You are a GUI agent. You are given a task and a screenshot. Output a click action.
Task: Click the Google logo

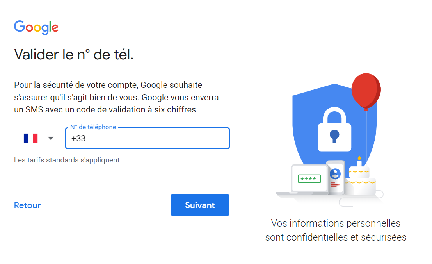[x=36, y=27]
